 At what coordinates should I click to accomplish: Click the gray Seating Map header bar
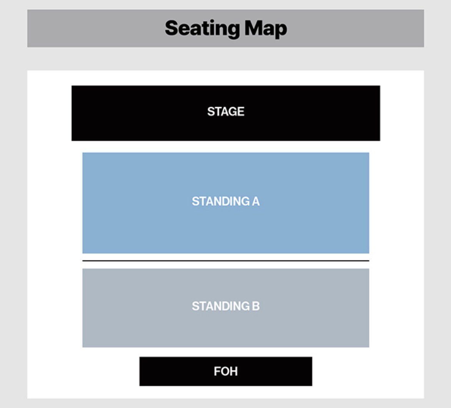pos(226,28)
